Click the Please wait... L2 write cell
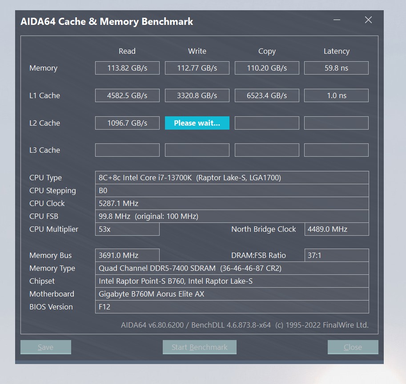This screenshot has width=406, height=384. pyautogui.click(x=197, y=123)
